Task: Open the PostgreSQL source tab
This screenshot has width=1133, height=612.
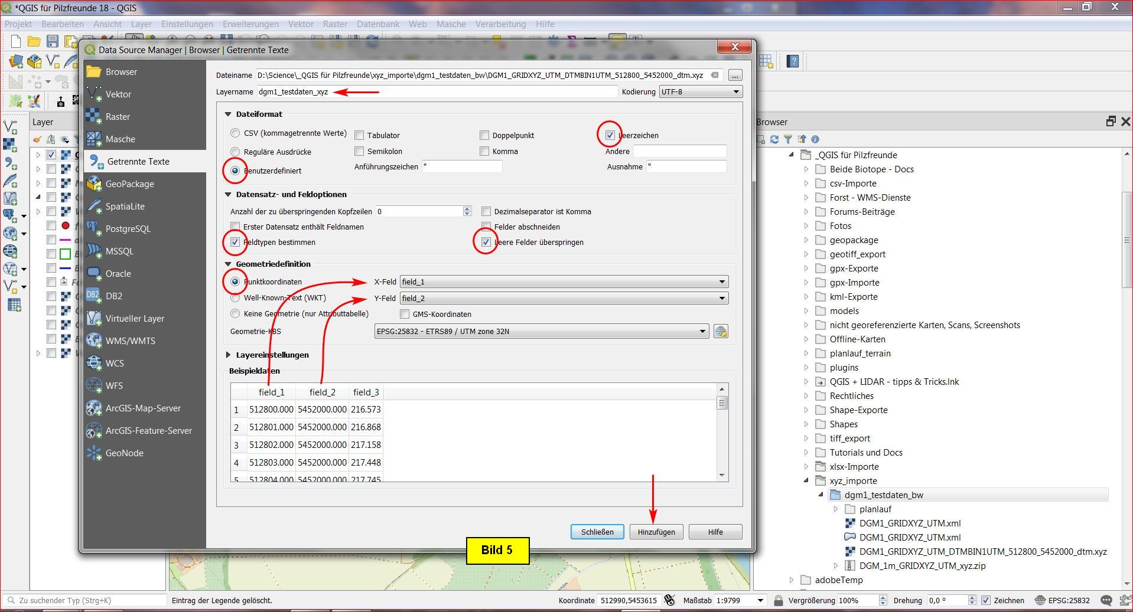Action: coord(128,229)
